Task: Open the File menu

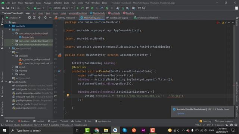Action: click(x=8, y=3)
